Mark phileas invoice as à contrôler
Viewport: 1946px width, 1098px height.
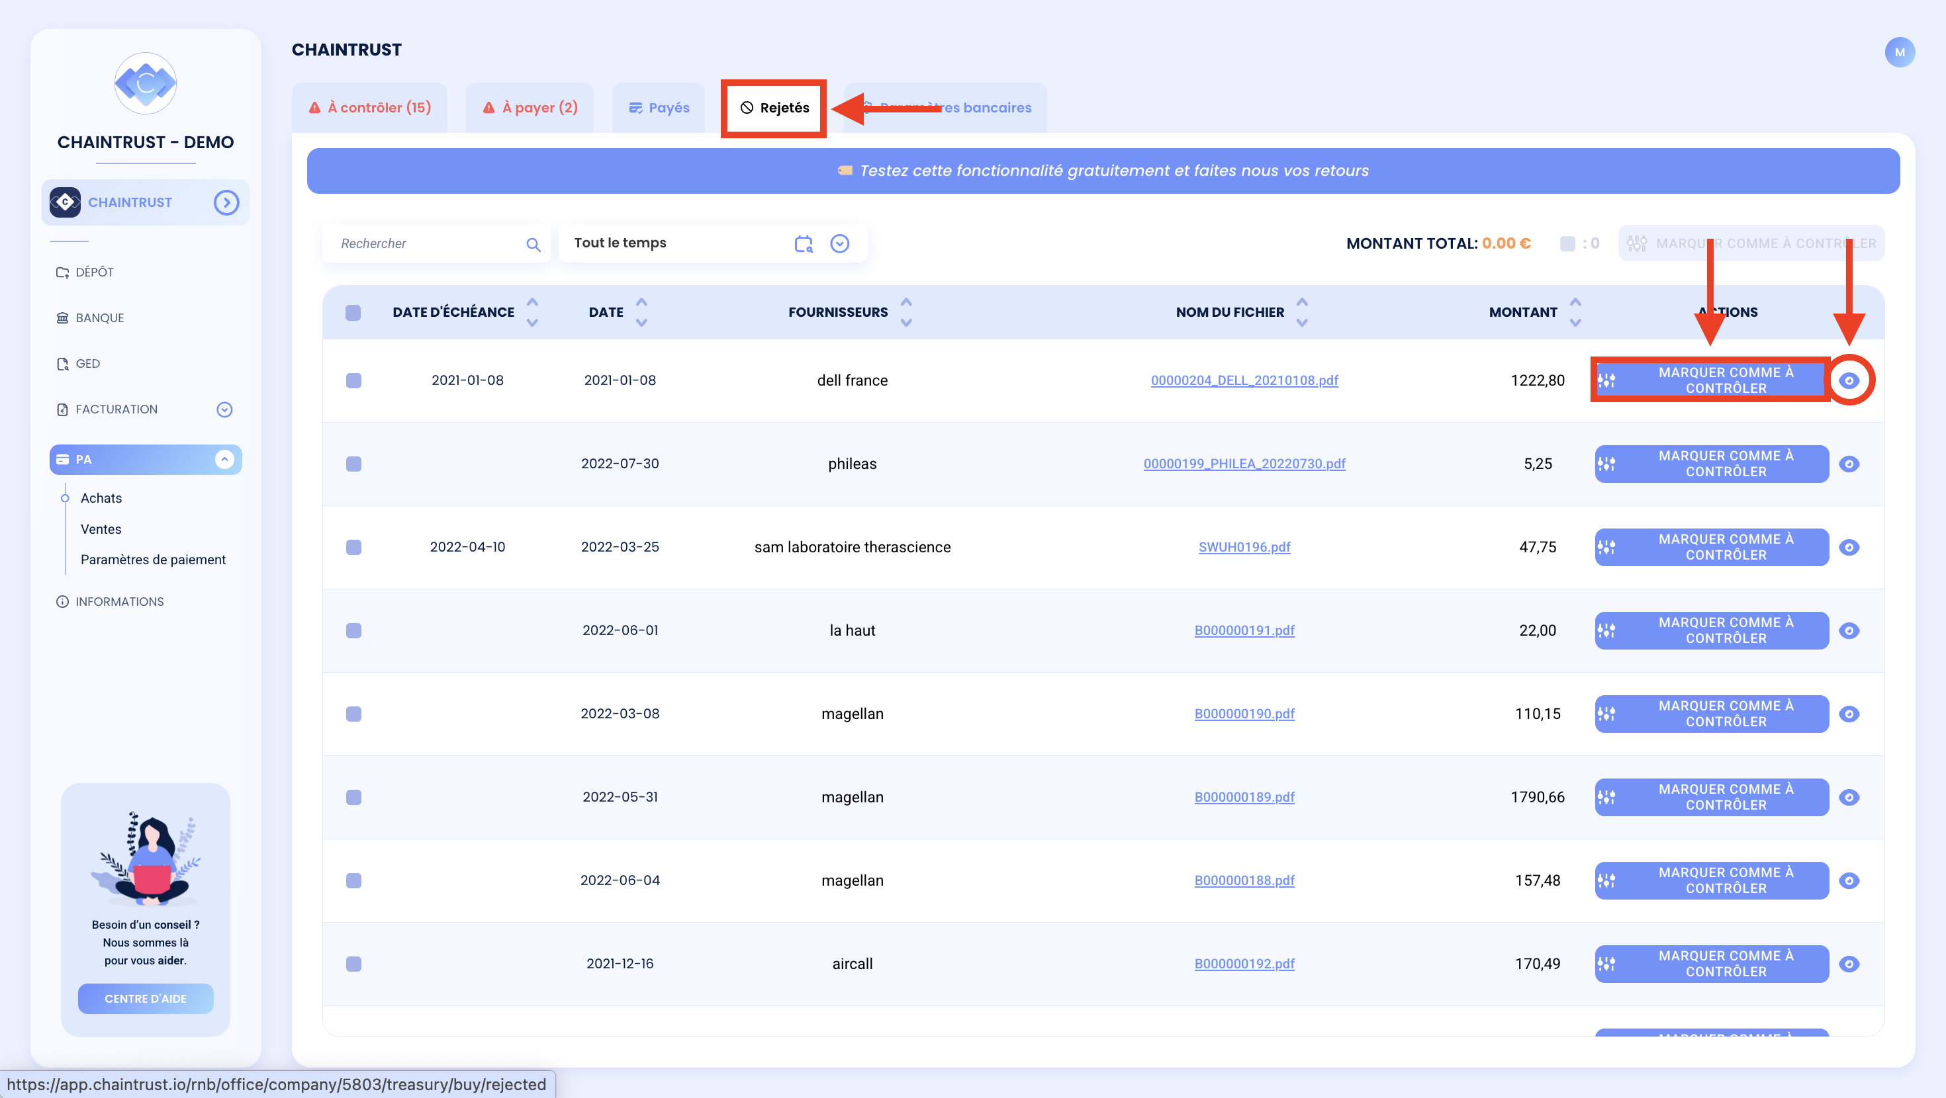tap(1711, 464)
